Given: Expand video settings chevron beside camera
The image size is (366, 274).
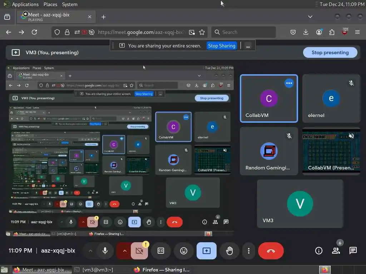Looking at the screenshot, I should click(125, 251).
